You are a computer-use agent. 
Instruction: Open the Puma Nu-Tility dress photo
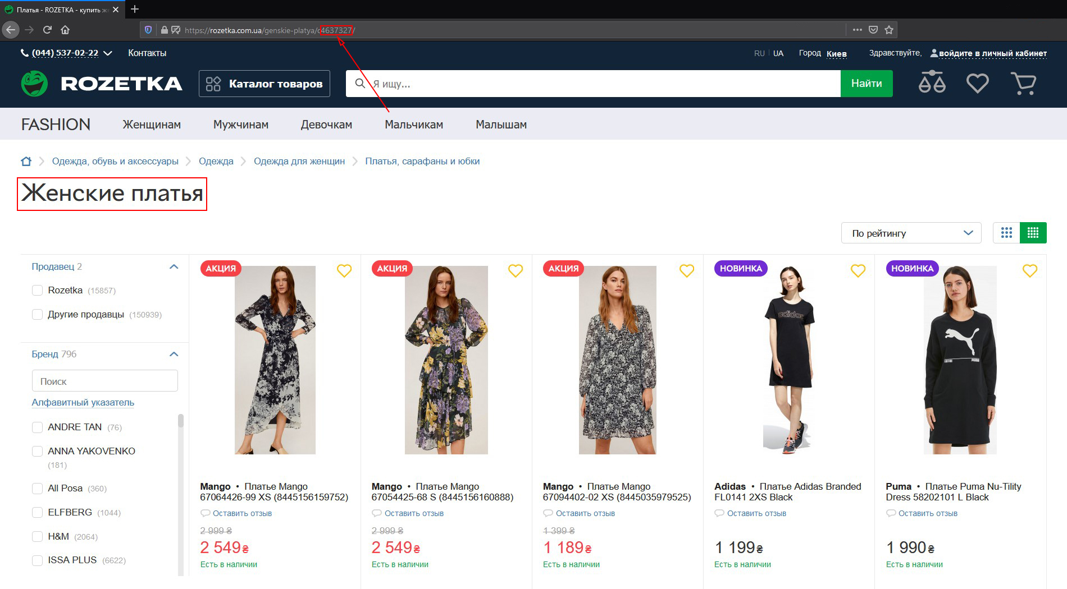coord(960,360)
